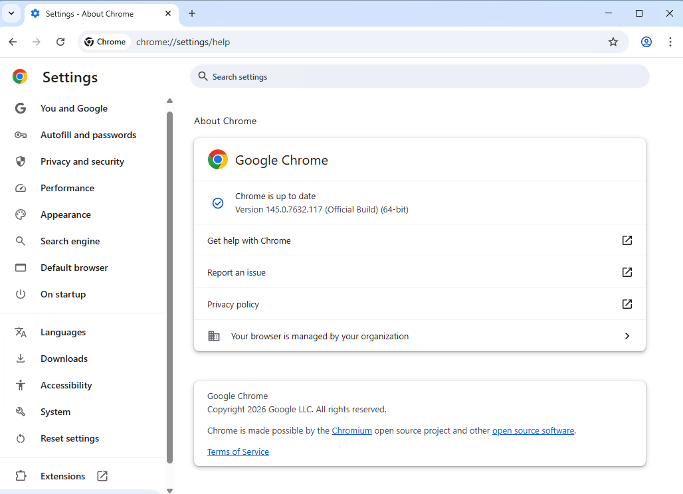Open the Performance settings section
Image resolution: width=683 pixels, height=494 pixels.
pos(67,188)
